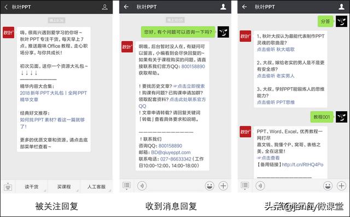Open emoji picker in 分答 chat

[328, 186]
